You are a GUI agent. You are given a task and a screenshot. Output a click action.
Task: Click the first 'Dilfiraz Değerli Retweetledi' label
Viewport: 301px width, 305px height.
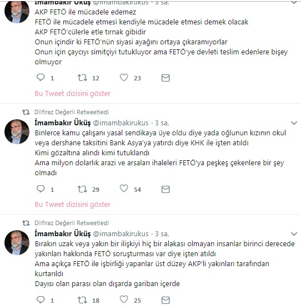[72, 112]
